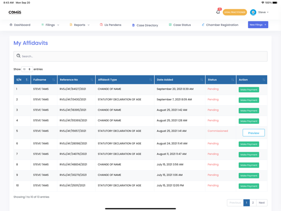The height and width of the screenshot is (211, 281).
Task: Make Payment for affidavit row 8
Action: [249, 165]
